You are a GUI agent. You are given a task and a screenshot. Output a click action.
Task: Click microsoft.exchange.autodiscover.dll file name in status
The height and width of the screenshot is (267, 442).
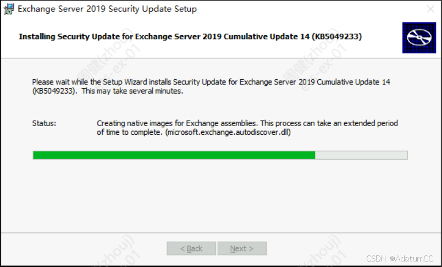point(228,132)
